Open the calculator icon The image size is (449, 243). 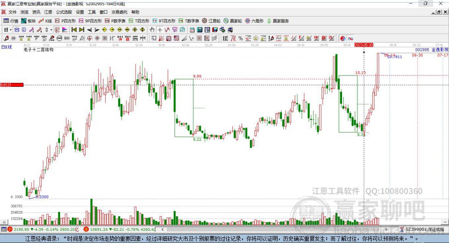point(200,30)
